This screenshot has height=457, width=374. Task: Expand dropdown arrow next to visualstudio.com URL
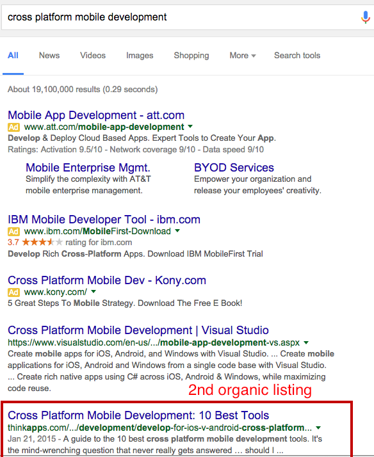click(x=306, y=342)
